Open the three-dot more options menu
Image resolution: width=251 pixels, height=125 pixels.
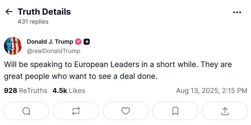(237, 12)
